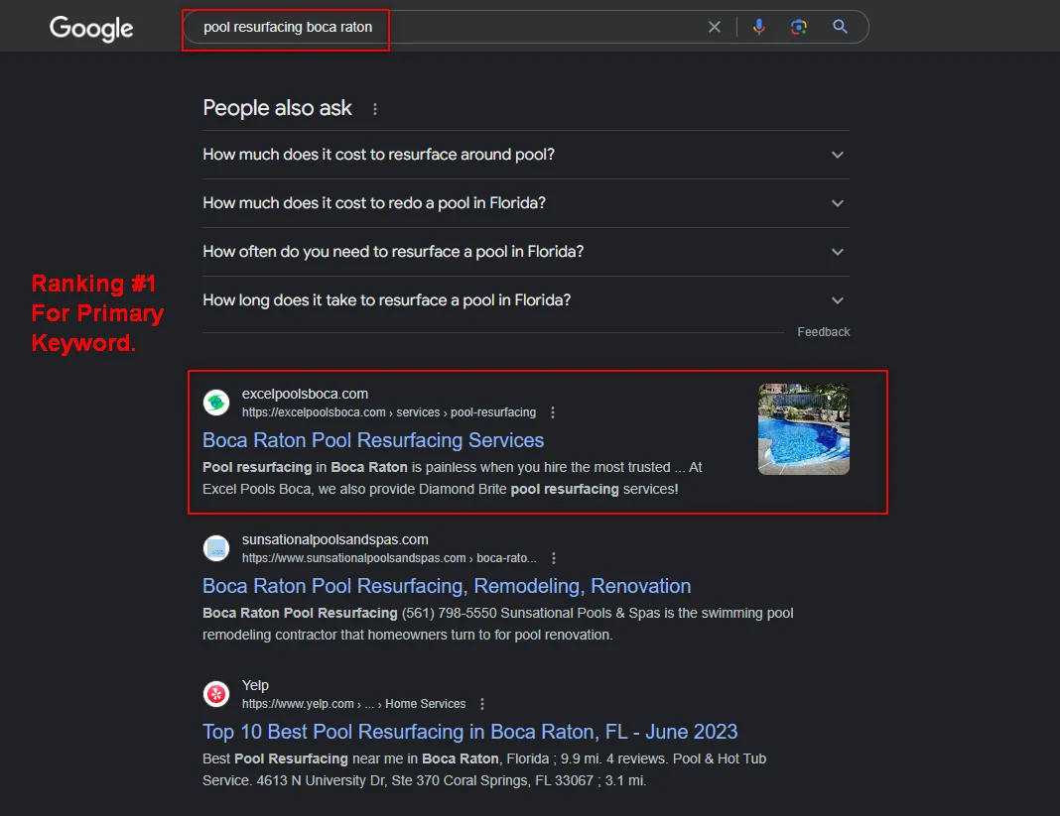Click the excelpoolsboca.com favicon
1060x816 pixels.
tap(216, 403)
